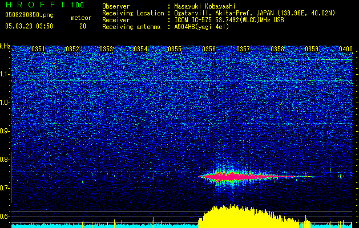
Task: Click the 1.1 kHz axis label
Action: 5,74
